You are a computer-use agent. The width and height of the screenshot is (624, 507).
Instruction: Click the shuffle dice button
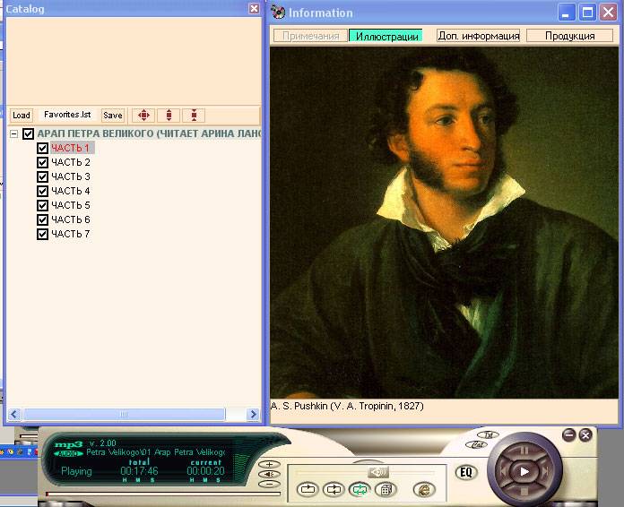(386, 489)
